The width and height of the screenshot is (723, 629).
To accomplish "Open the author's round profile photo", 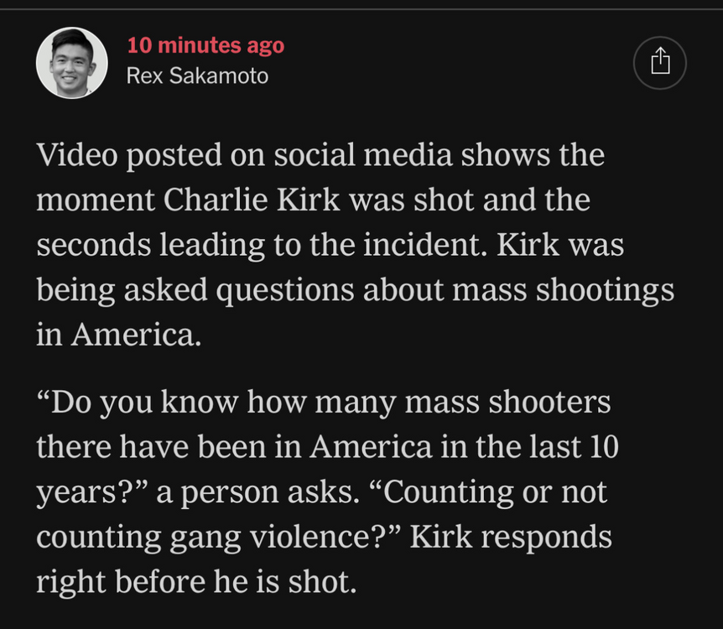I will click(72, 63).
